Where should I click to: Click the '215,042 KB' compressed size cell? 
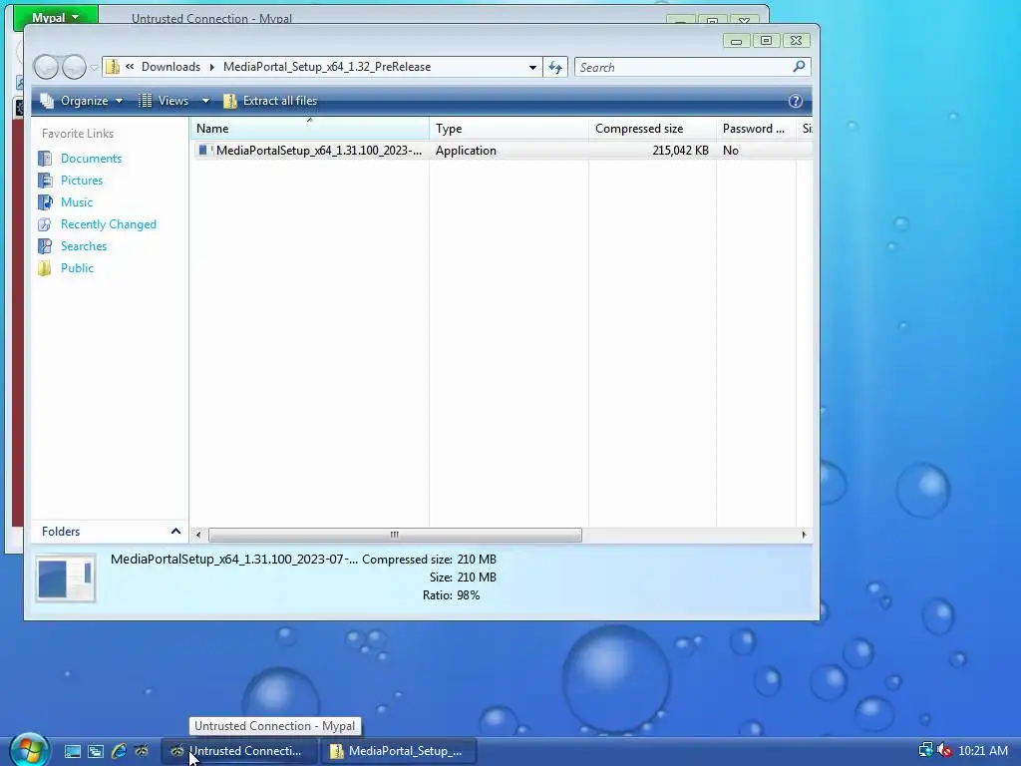point(680,151)
